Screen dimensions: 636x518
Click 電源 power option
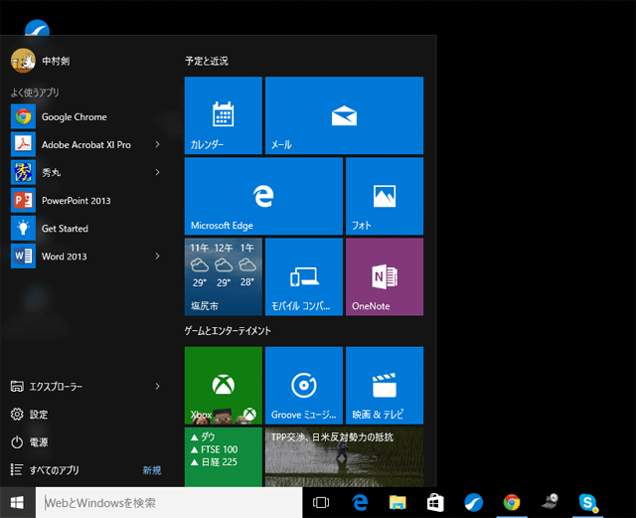[x=38, y=441]
